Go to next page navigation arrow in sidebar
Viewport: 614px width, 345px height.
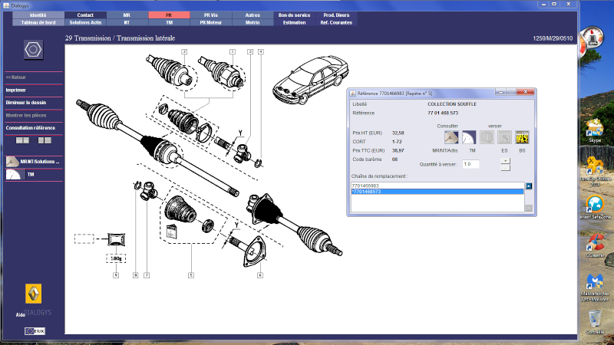[41, 140]
